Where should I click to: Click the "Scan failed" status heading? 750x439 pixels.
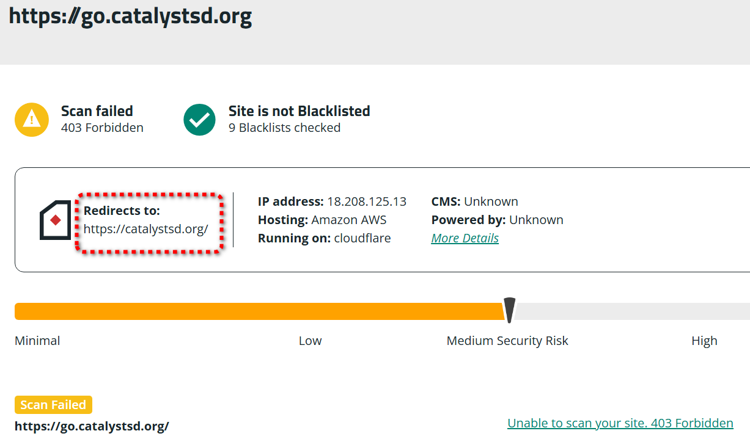(97, 111)
